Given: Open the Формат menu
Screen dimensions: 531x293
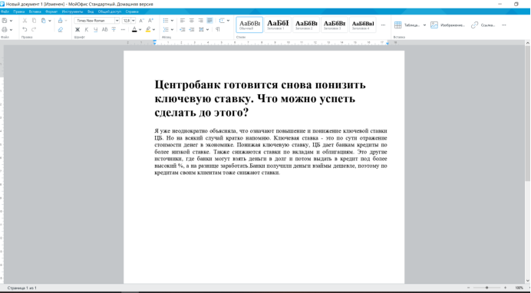Looking at the screenshot, I should click(51, 12).
